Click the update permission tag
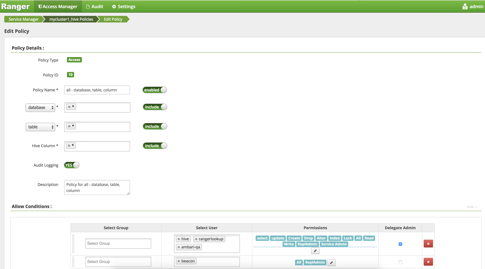485x269 pixels. pos(278,238)
